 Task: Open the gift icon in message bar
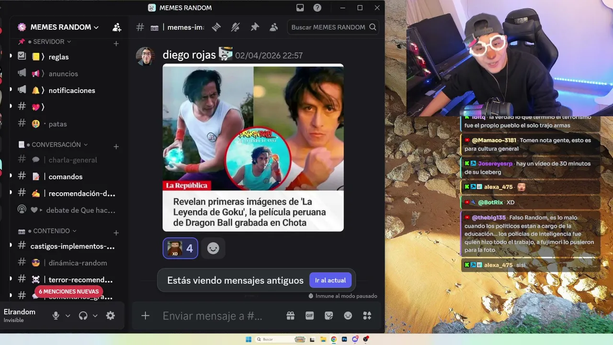coord(290,315)
